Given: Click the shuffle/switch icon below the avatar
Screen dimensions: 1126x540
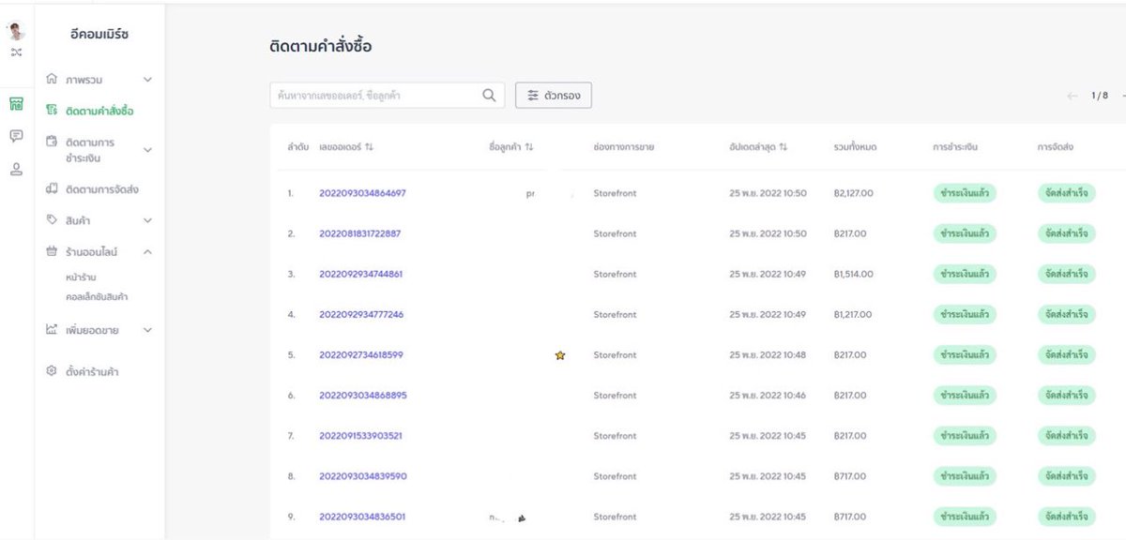Looking at the screenshot, I should point(16,52).
